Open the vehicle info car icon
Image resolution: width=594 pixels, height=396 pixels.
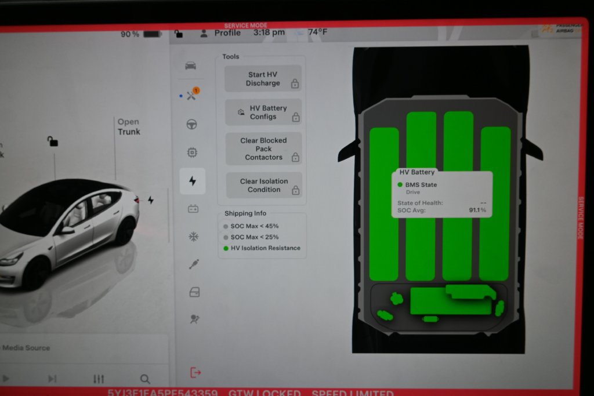[x=190, y=66]
